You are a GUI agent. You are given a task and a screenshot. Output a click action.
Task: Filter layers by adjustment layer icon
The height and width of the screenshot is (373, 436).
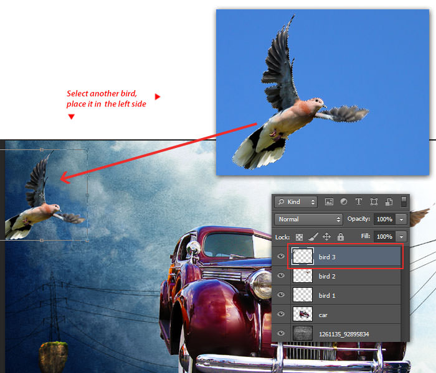click(344, 202)
